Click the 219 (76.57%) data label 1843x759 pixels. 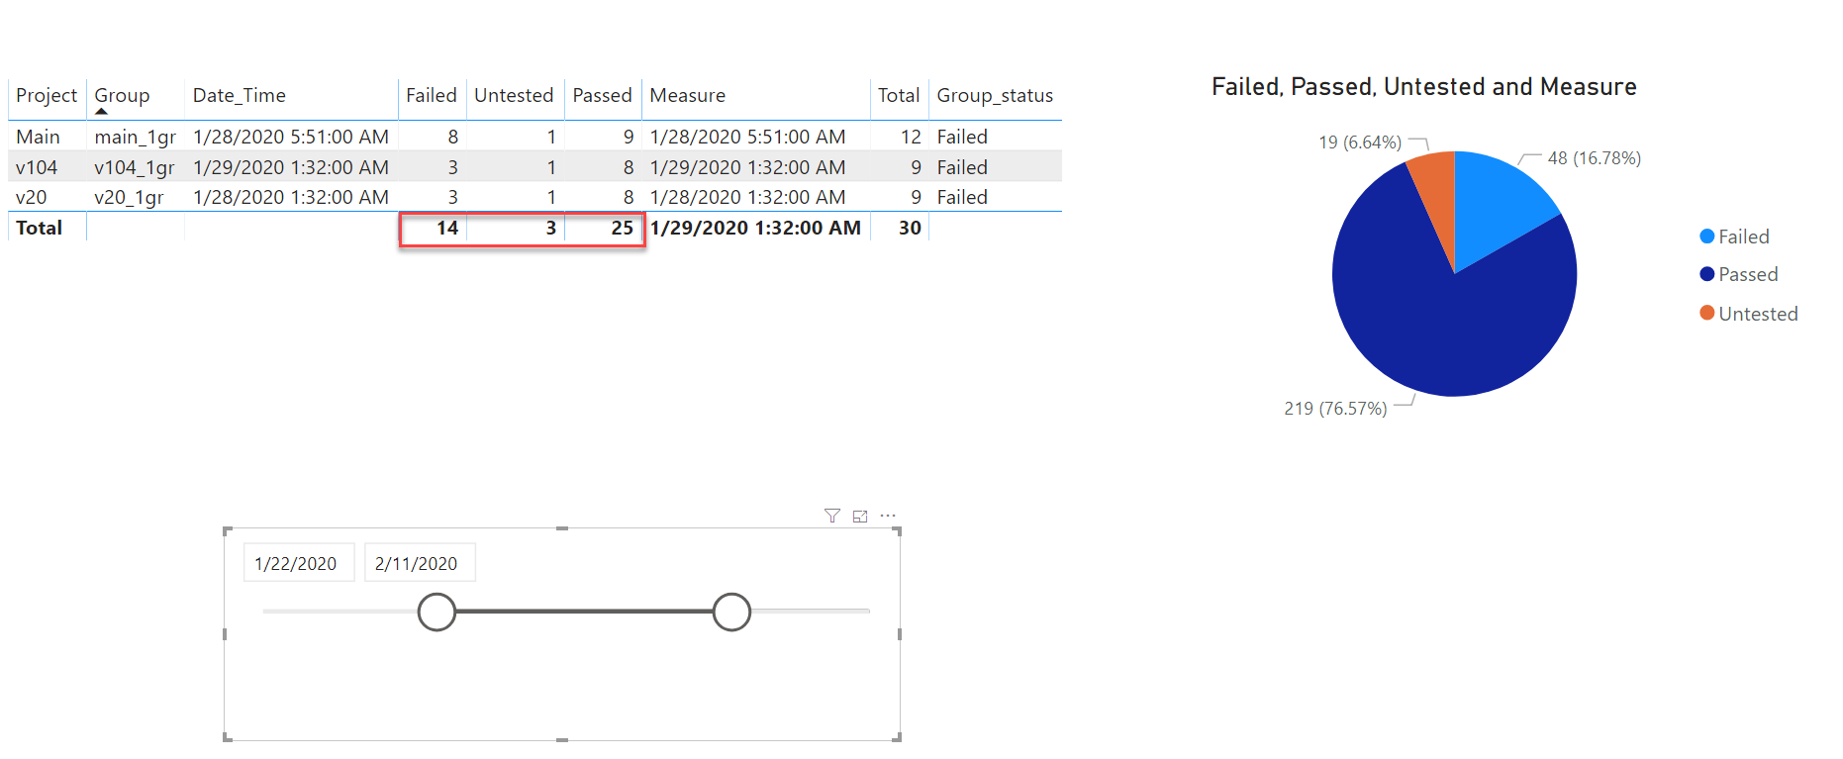pyautogui.click(x=1335, y=409)
